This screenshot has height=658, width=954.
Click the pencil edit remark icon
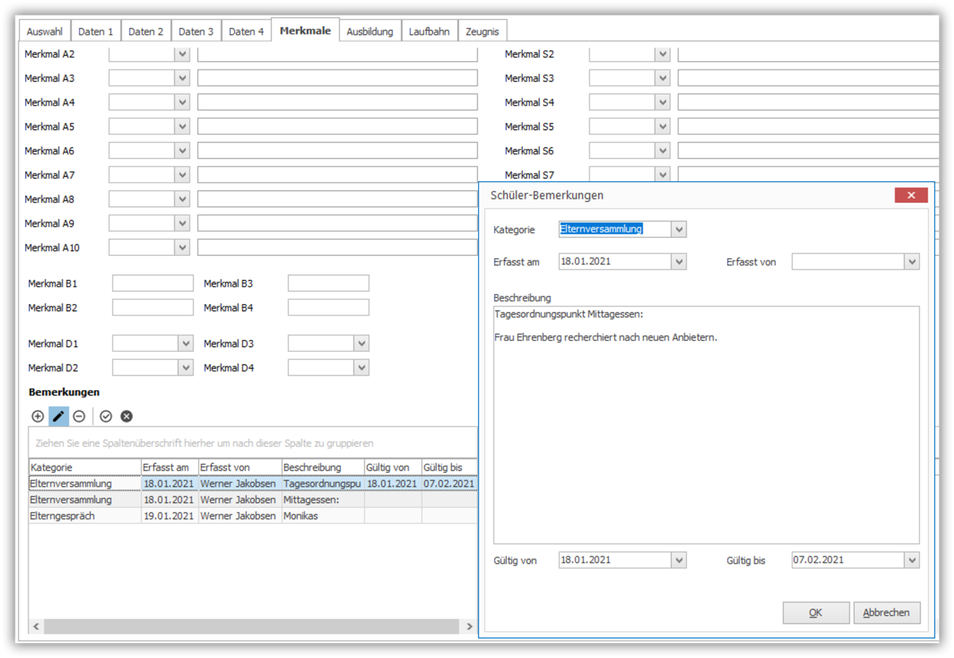point(58,416)
